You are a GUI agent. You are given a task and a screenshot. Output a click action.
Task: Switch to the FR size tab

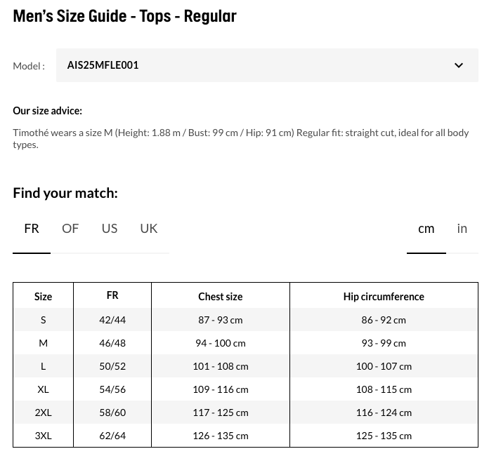(32, 229)
